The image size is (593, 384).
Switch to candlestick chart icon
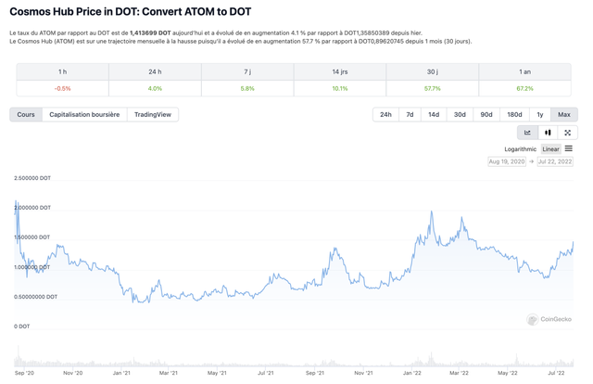pos(548,133)
